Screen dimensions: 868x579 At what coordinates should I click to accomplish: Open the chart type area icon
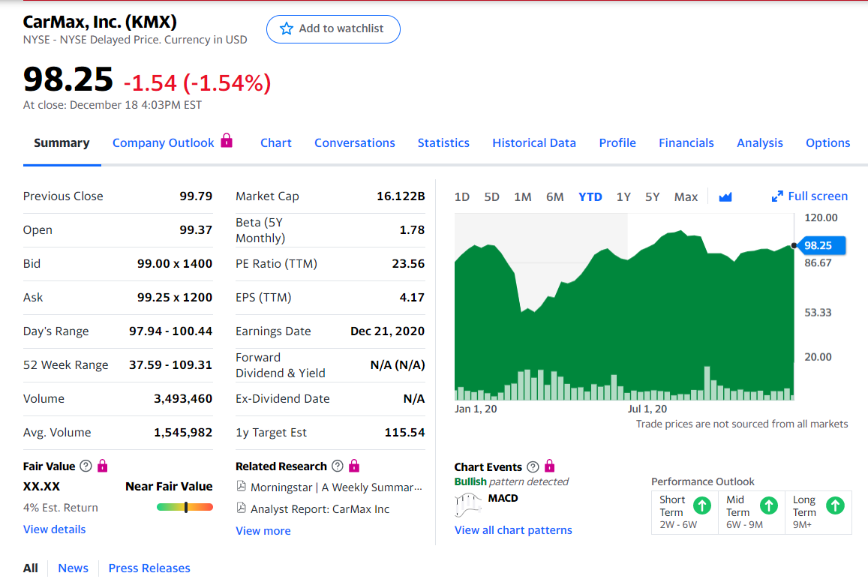click(x=725, y=197)
